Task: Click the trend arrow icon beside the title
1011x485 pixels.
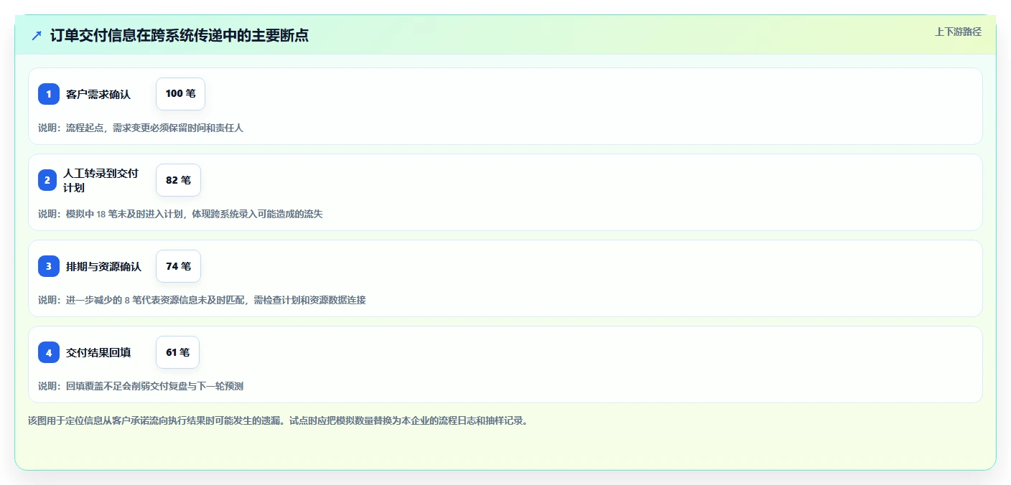Action: (37, 35)
